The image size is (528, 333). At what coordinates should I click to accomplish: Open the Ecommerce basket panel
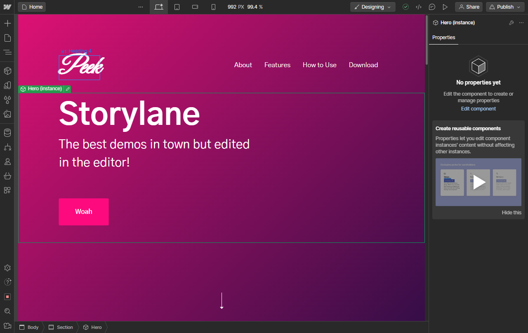pyautogui.click(x=7, y=176)
